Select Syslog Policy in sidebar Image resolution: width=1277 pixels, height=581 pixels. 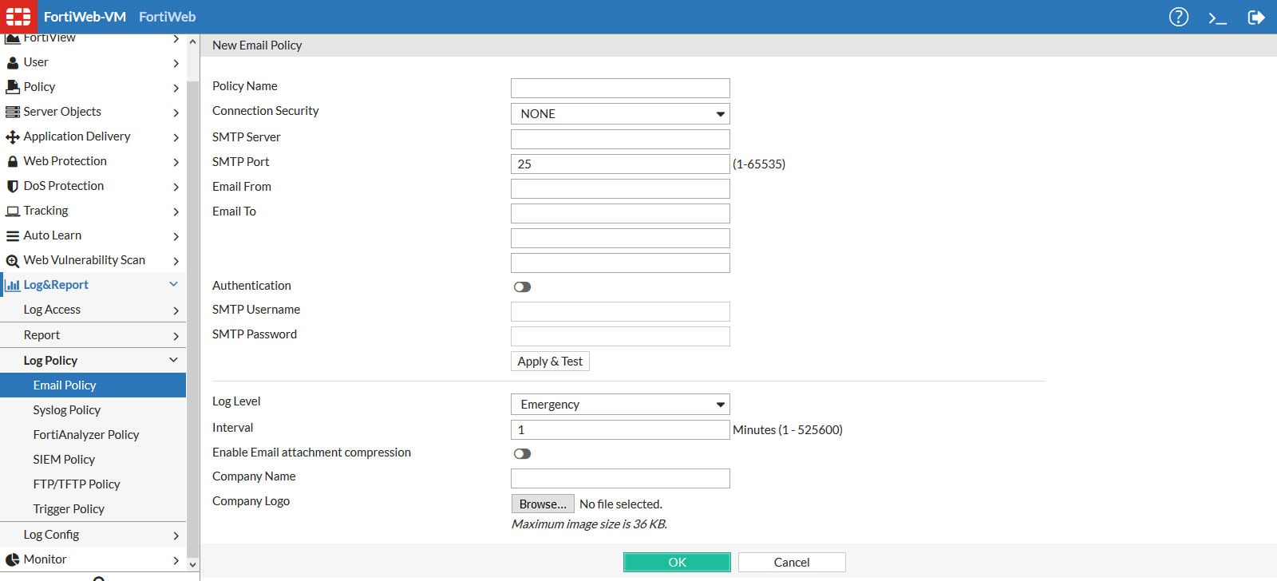(67, 410)
